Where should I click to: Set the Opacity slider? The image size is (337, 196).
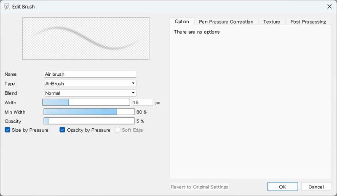[88, 121]
